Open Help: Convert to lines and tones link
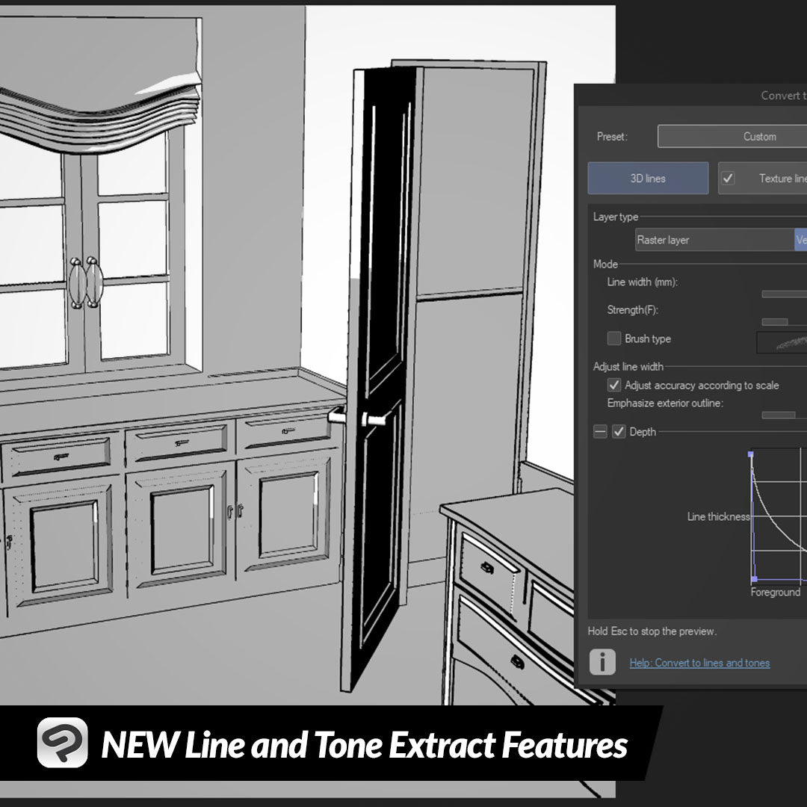The width and height of the screenshot is (807, 807). tap(699, 663)
